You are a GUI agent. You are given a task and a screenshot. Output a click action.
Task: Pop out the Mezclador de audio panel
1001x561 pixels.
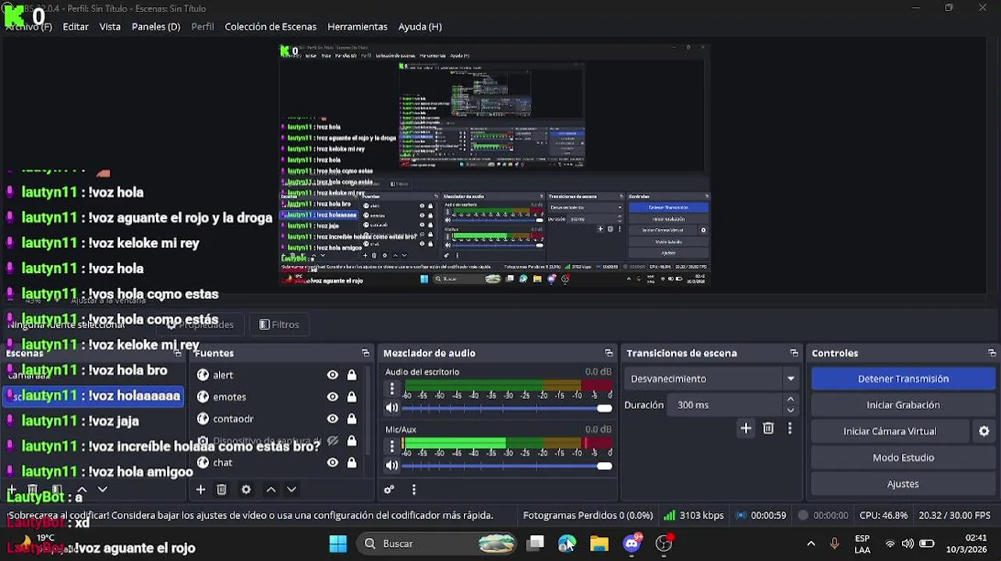coord(609,353)
